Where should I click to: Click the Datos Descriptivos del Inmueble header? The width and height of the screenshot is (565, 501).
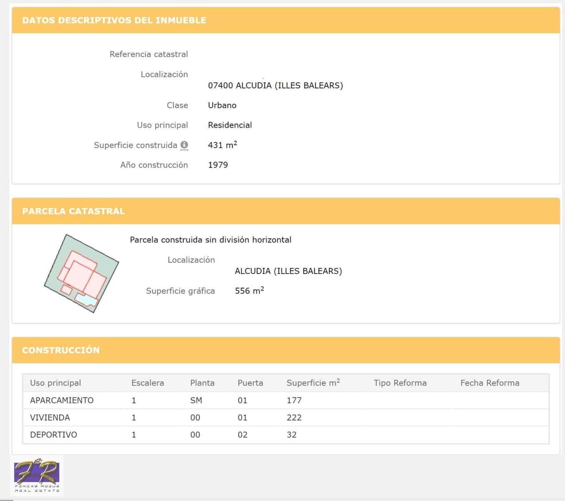point(114,20)
